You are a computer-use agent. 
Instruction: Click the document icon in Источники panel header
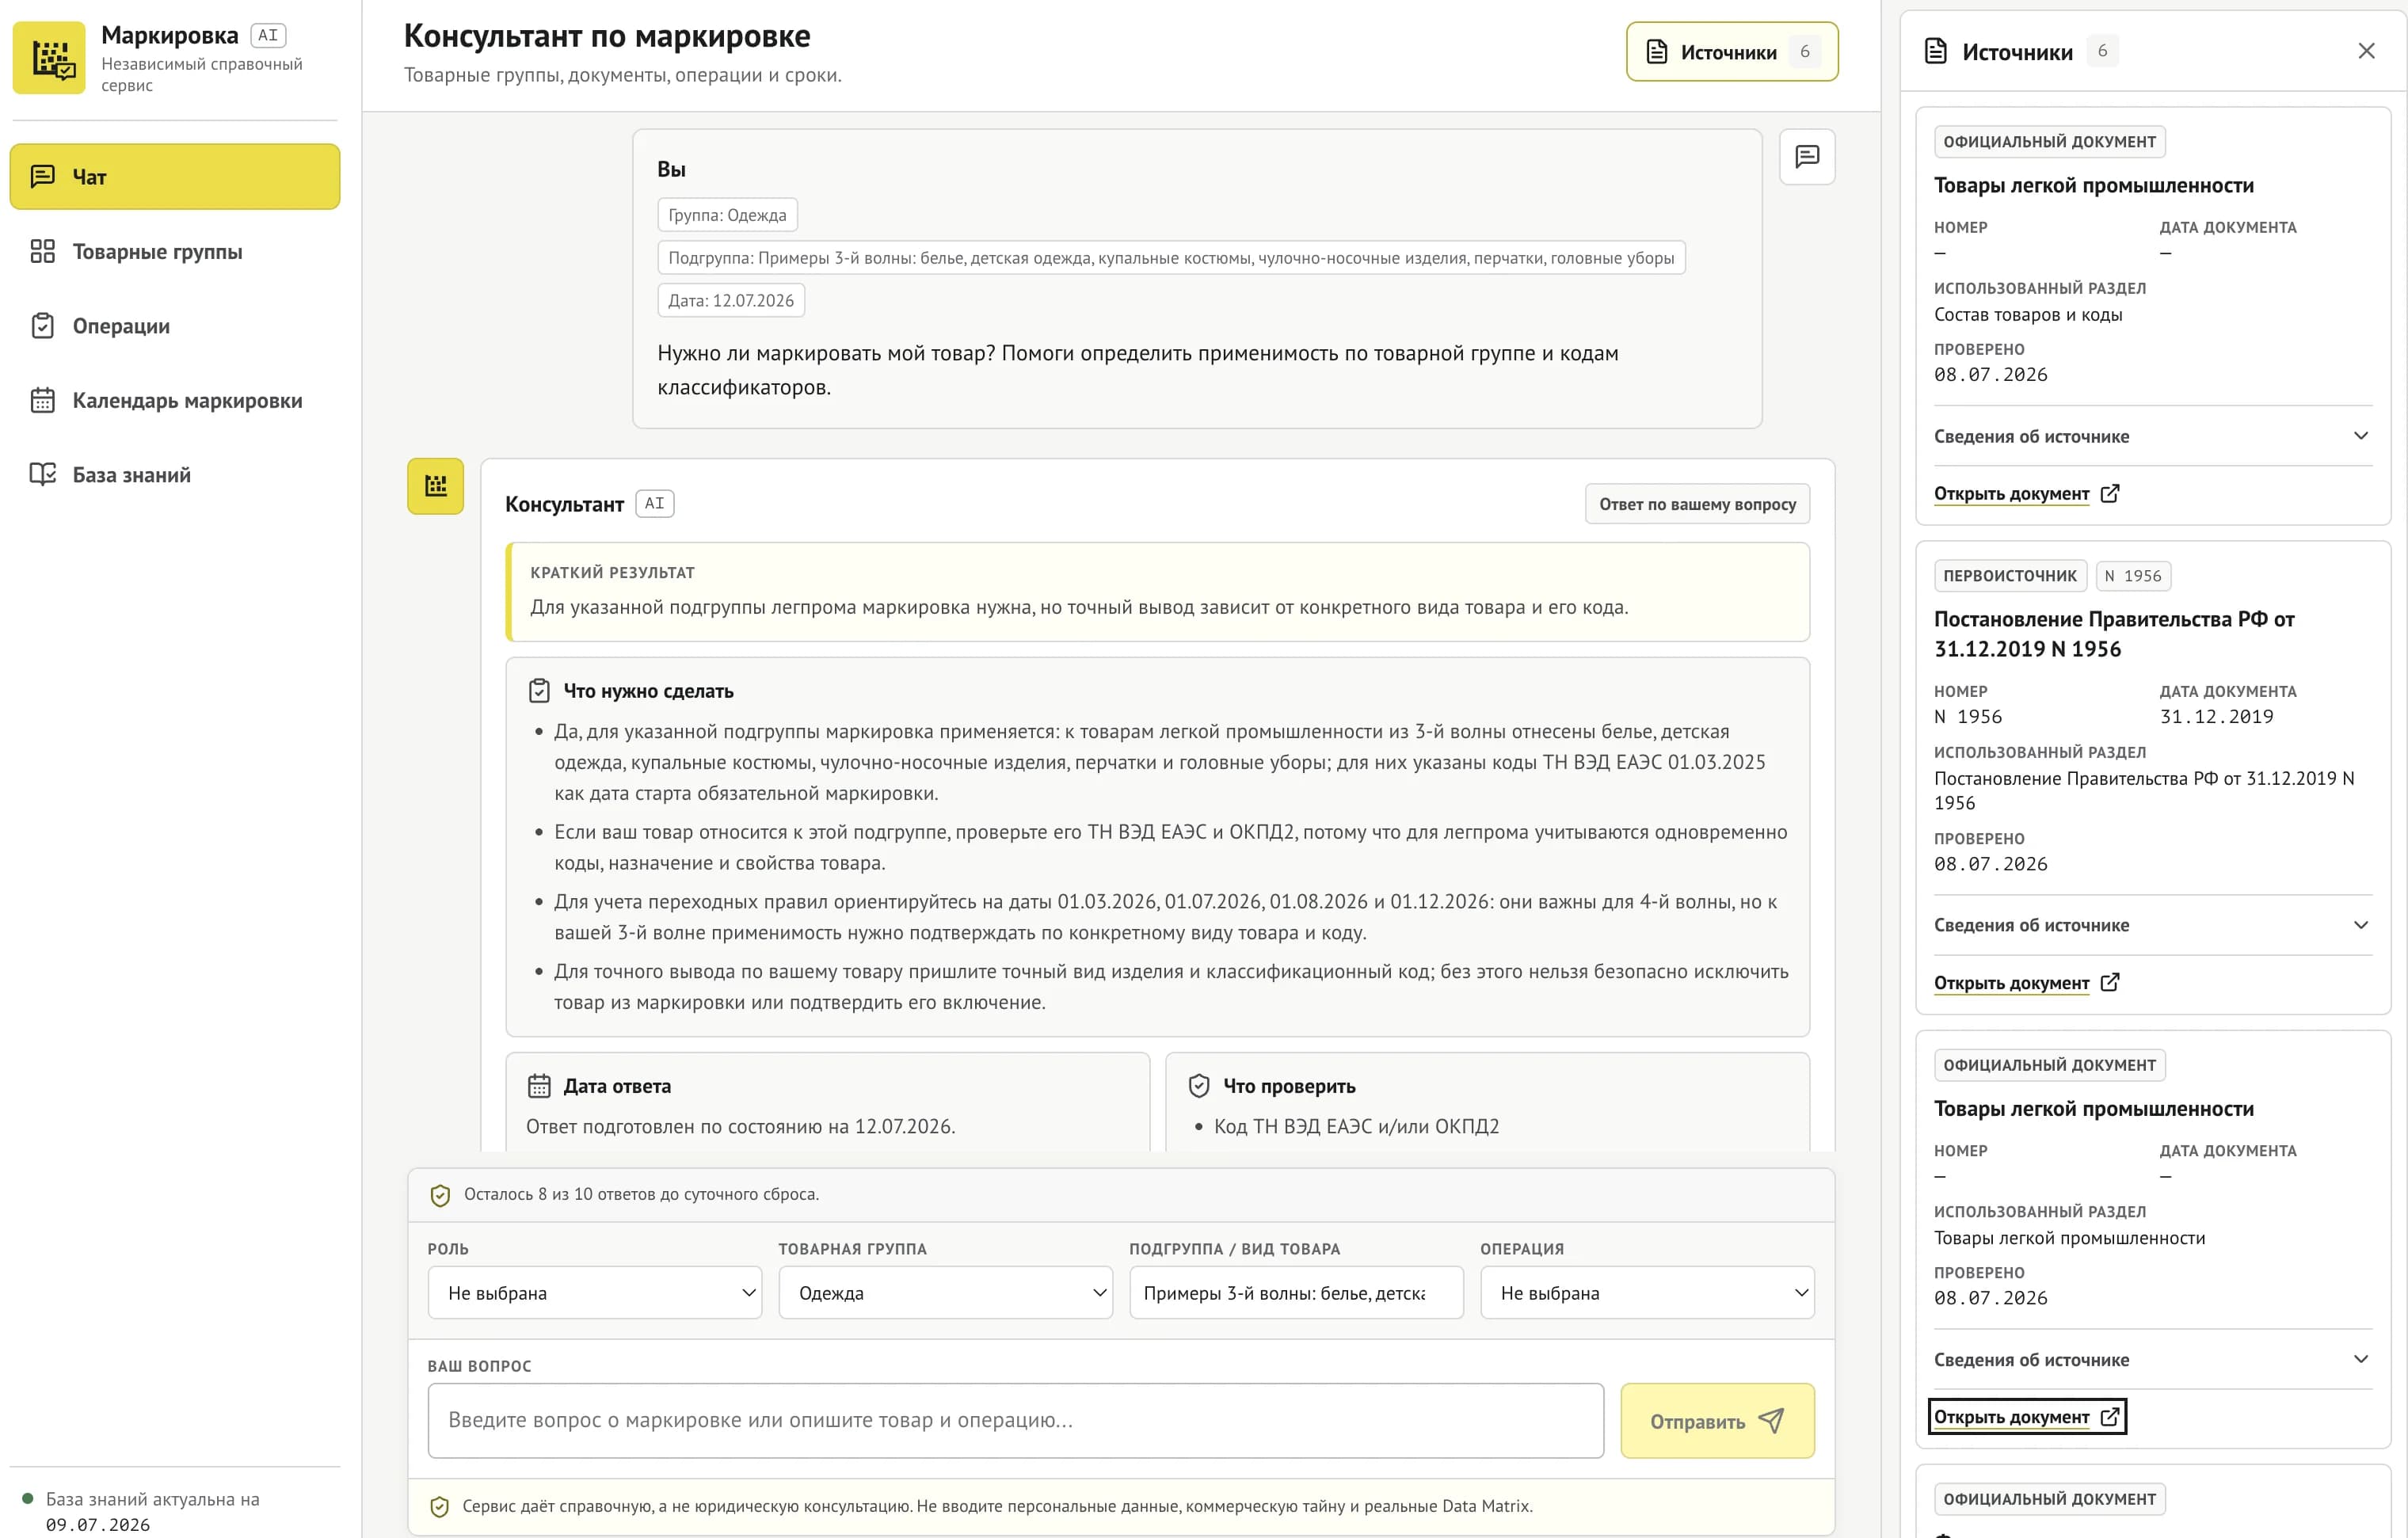[1936, 51]
